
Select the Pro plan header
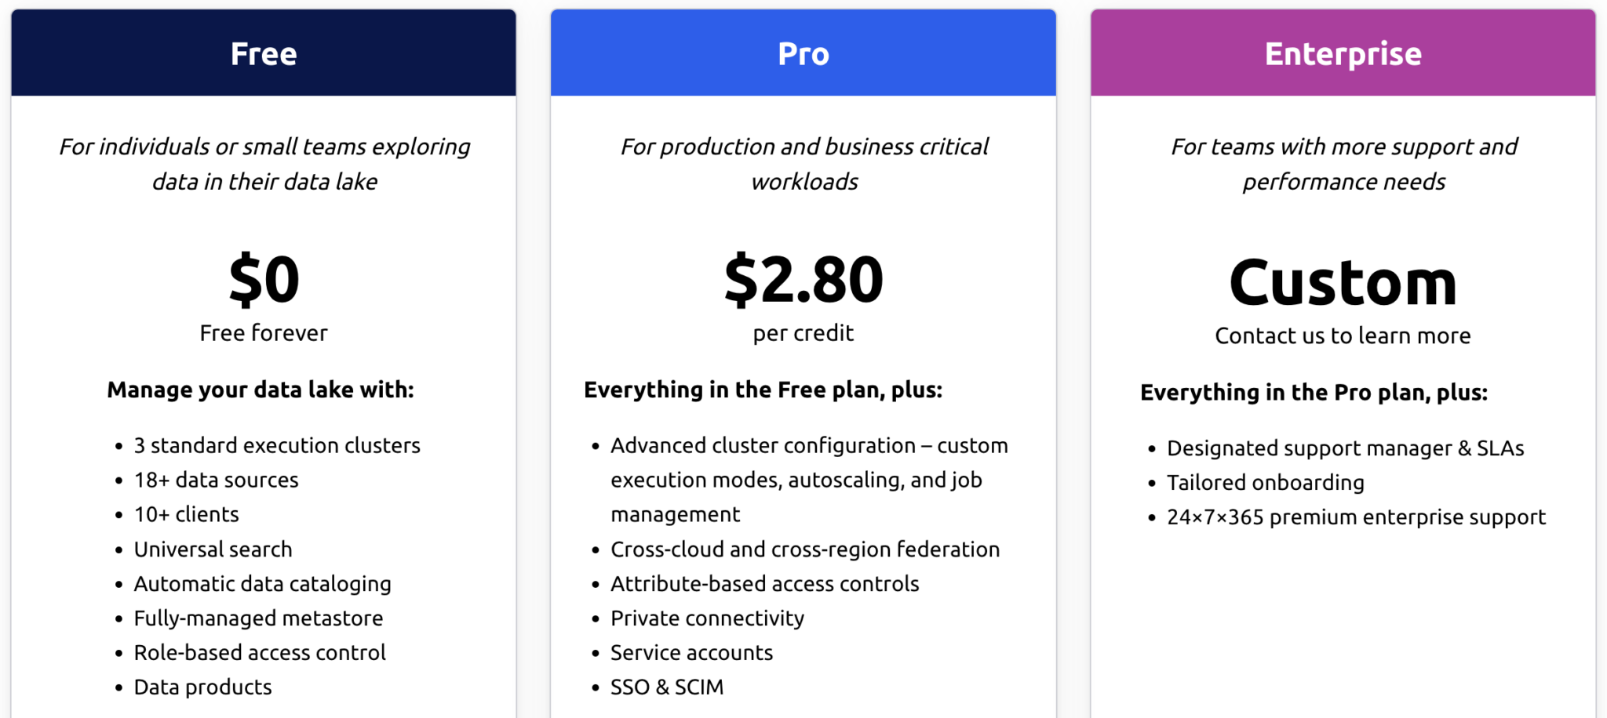803,53
